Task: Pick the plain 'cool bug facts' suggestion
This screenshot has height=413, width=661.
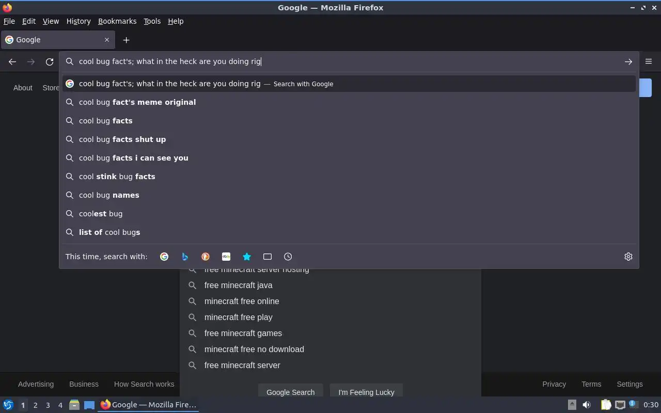Action: point(349,121)
